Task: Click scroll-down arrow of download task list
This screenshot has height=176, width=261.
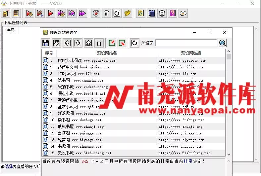Action: tap(256, 159)
